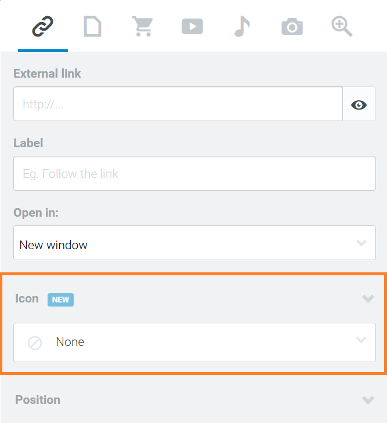Collapse the Icon section chevron
Image resolution: width=387 pixels, height=423 pixels.
368,298
